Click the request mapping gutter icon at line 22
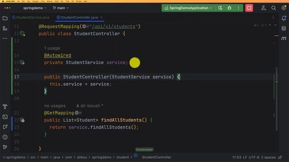 tap(22, 120)
